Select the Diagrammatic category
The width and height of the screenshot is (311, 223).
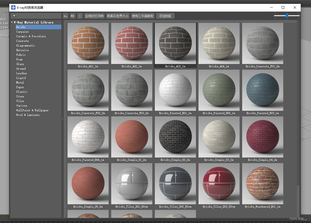[x=25, y=45]
